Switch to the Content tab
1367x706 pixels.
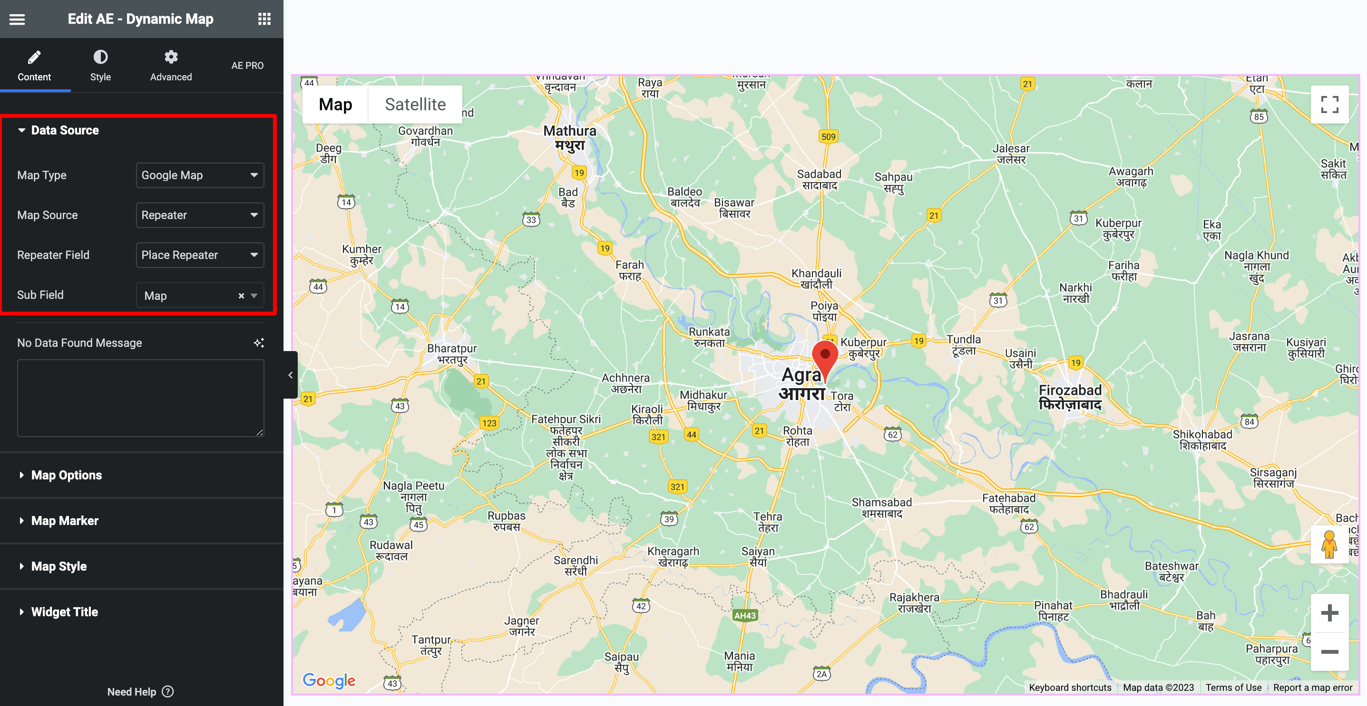35,66
